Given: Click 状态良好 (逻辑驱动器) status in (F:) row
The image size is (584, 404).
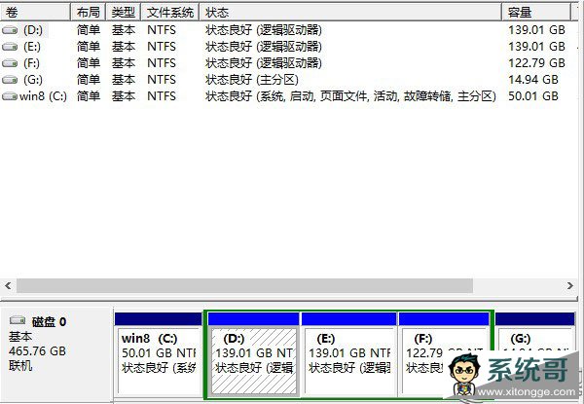Looking at the screenshot, I should click(264, 63).
